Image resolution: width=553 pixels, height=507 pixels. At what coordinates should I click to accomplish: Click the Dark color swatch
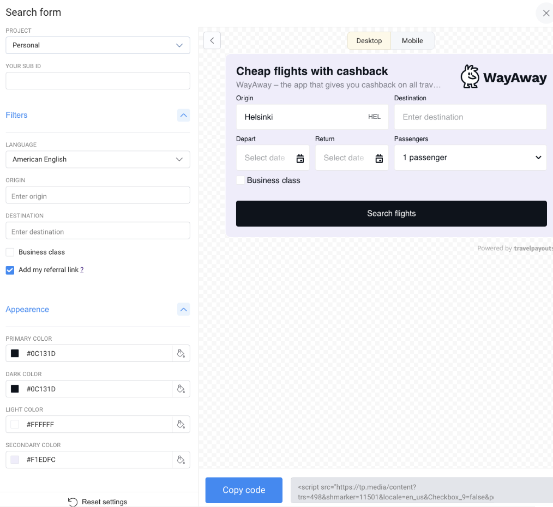15,389
